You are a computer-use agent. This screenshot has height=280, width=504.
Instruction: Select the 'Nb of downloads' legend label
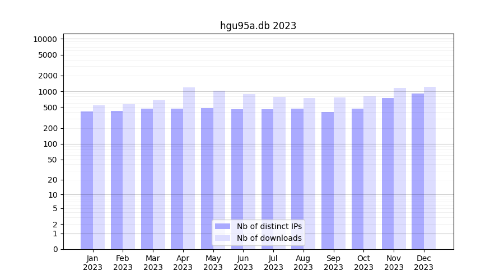[x=269, y=238]
